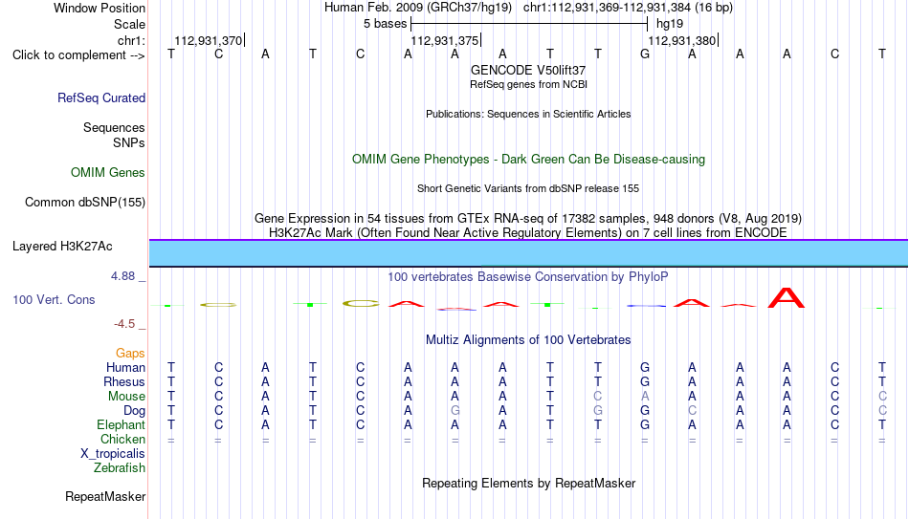
Task: Click the Rhesus species label
Action: pyautogui.click(x=124, y=381)
